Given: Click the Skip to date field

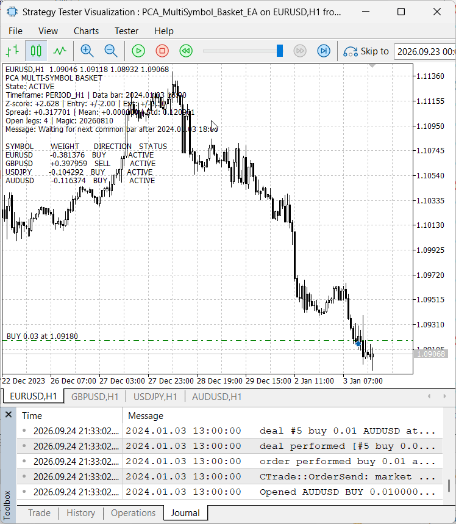Looking at the screenshot, I should (425, 51).
